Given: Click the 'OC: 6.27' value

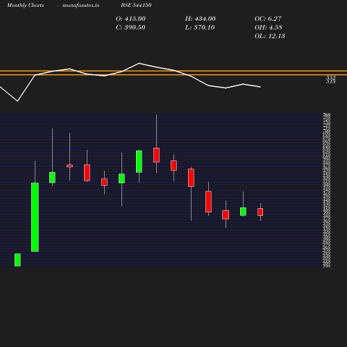Looking at the screenshot, I should [x=268, y=19].
